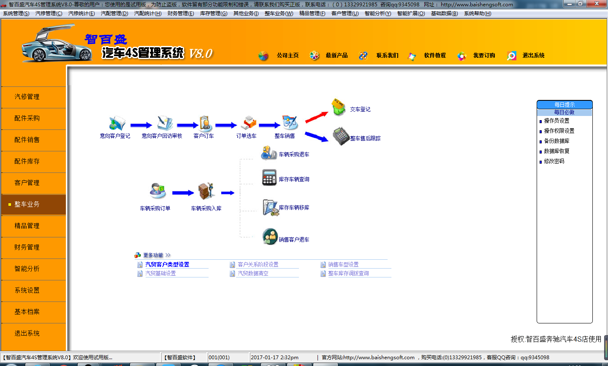Click the 软件教程 text link
608x366 pixels.
click(435, 55)
